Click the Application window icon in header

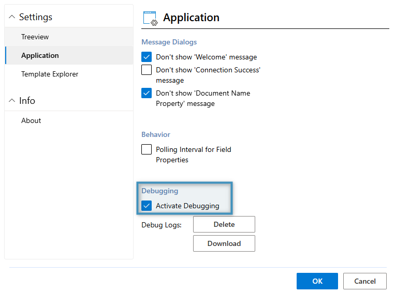click(150, 18)
